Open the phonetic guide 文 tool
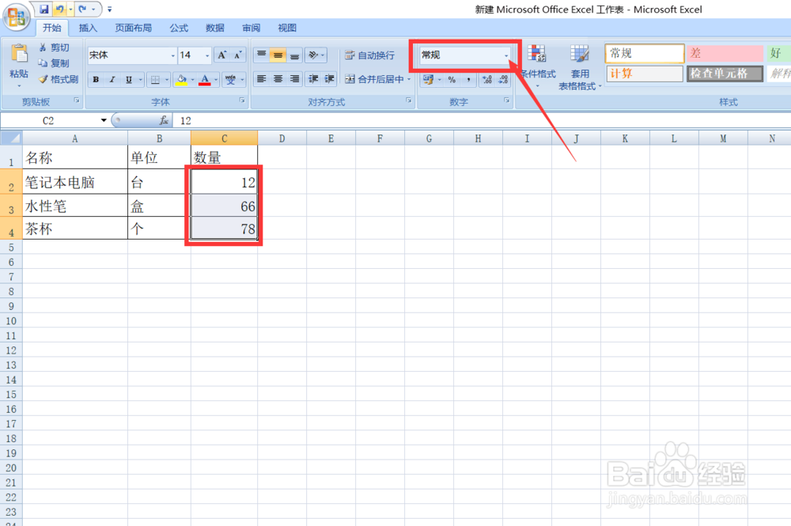 230,79
